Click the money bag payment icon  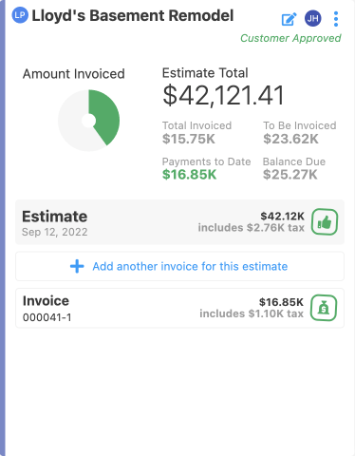tap(324, 308)
